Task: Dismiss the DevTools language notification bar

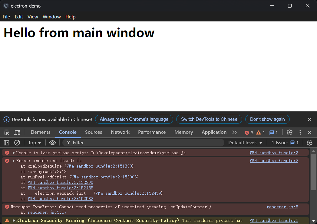Action: coord(309,119)
